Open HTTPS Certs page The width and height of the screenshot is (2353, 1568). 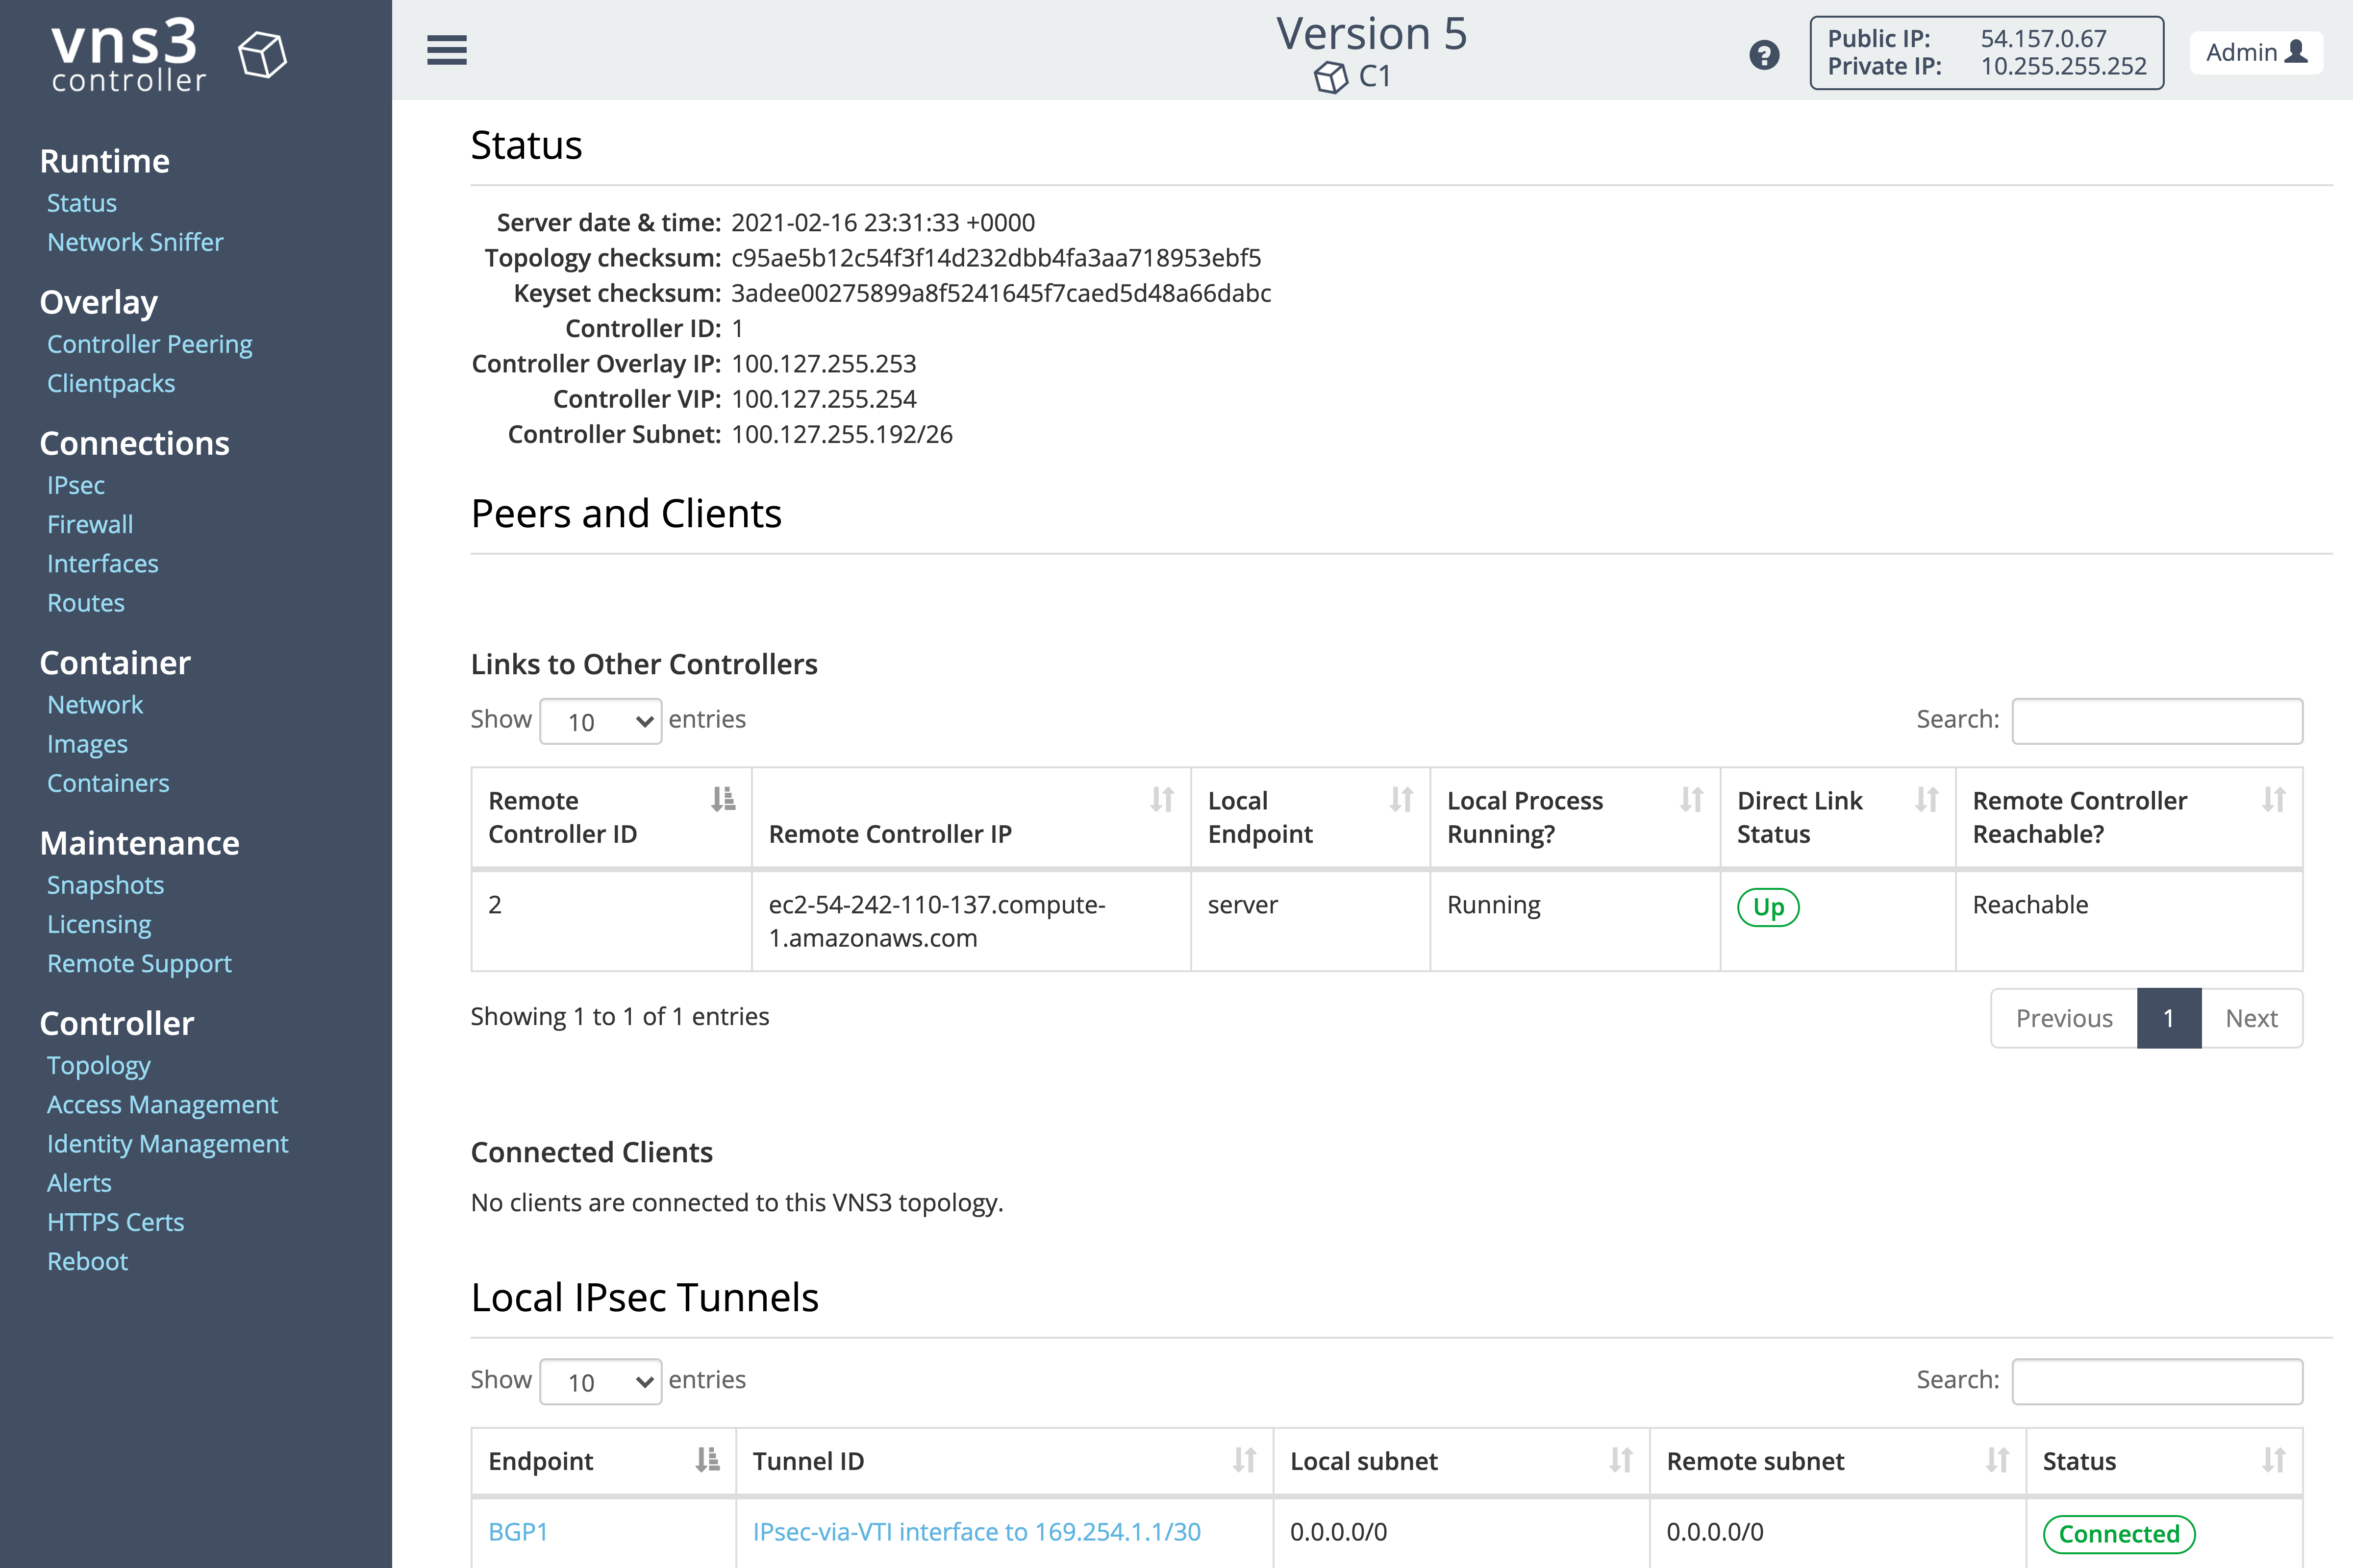coord(116,1222)
